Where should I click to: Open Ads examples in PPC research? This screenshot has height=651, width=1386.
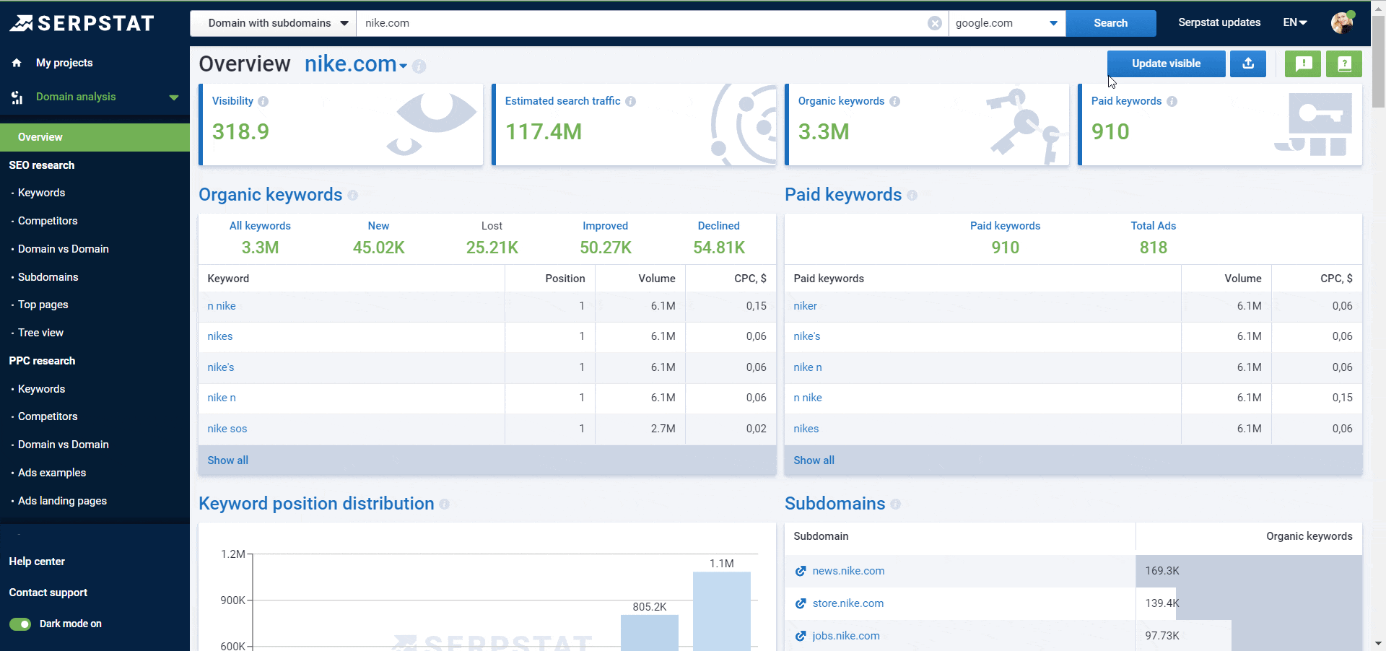52,473
